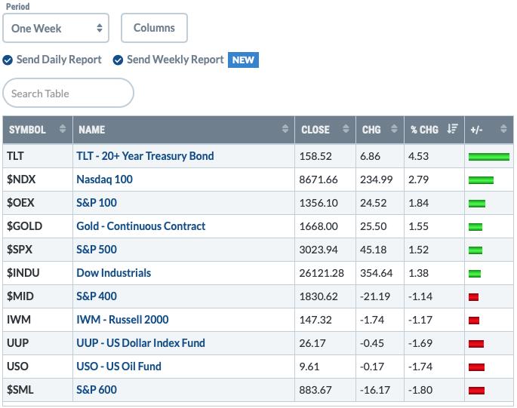This screenshot has width=517, height=408.
Task: Open the Period dropdown showing One Week
Action: (x=56, y=28)
